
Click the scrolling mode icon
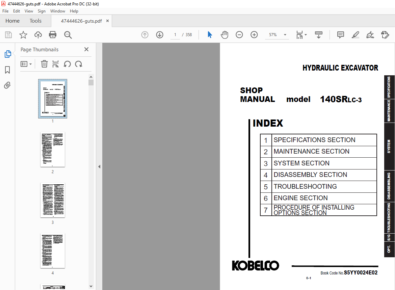[319, 35]
